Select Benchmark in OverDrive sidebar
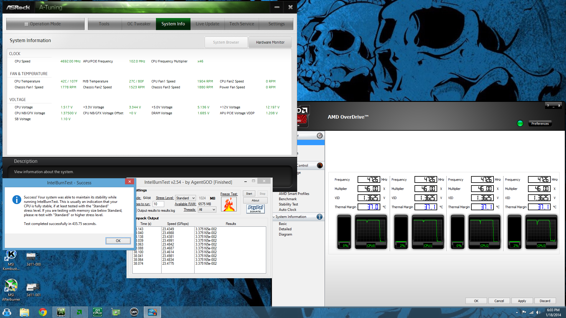 pyautogui.click(x=288, y=199)
